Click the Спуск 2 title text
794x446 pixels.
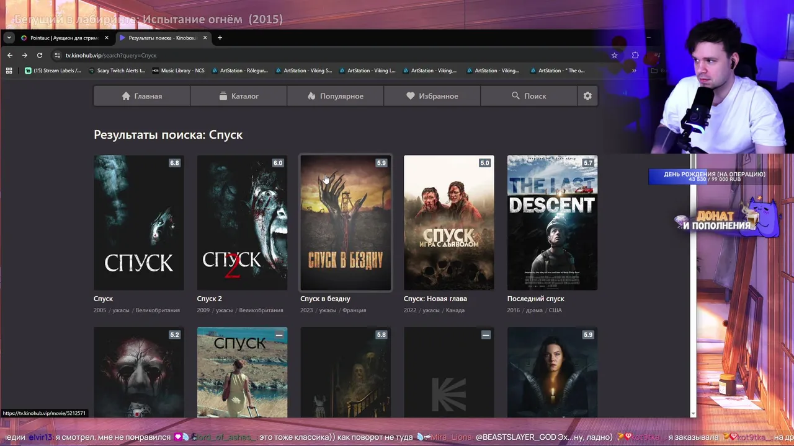[x=209, y=299]
